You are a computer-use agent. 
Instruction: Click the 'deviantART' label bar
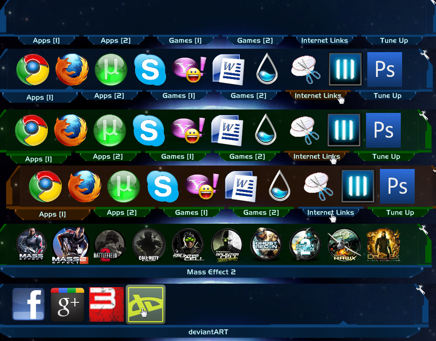tap(209, 332)
